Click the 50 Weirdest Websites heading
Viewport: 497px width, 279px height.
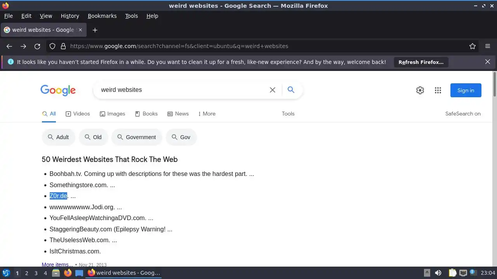click(109, 159)
